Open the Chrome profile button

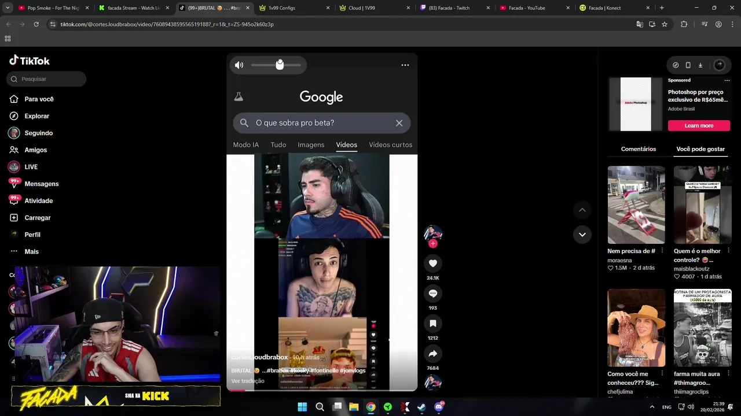click(718, 24)
